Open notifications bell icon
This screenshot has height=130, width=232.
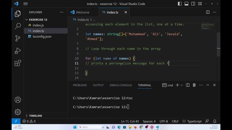pos(215,121)
